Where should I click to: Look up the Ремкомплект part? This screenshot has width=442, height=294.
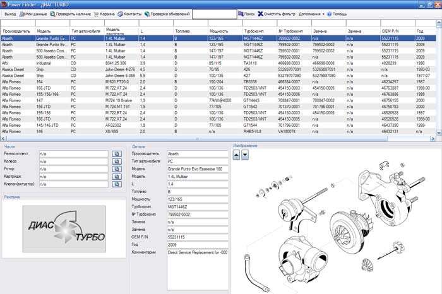point(117,154)
